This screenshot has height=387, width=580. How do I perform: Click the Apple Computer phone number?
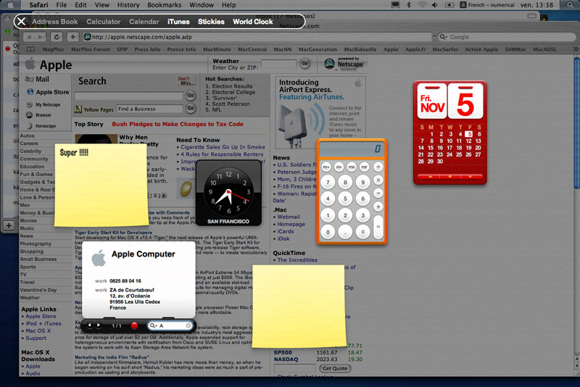pos(125,281)
